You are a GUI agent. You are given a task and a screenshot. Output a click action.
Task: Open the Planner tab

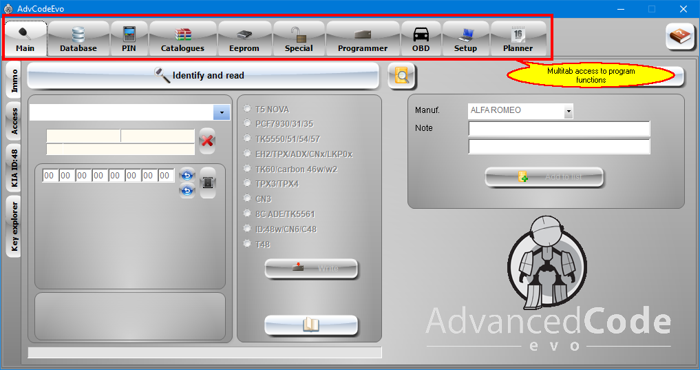click(518, 39)
